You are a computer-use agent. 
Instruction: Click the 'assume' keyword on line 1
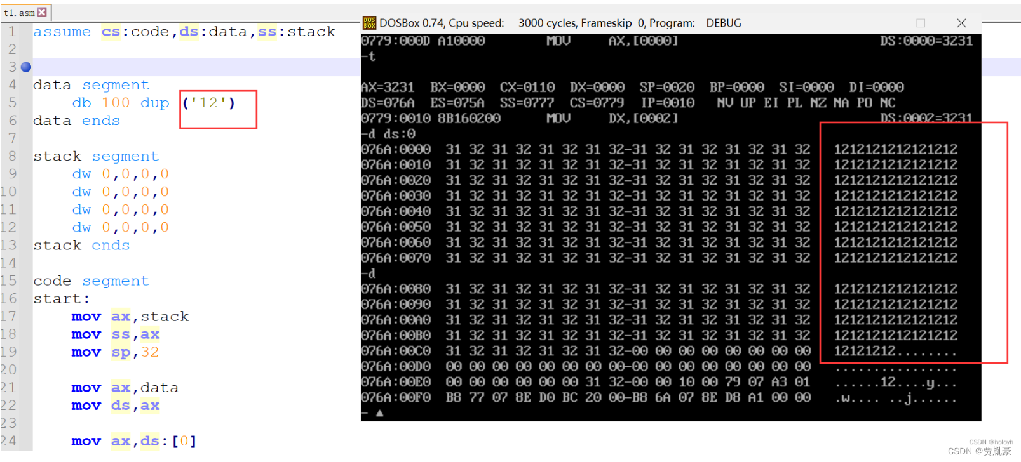tap(62, 32)
